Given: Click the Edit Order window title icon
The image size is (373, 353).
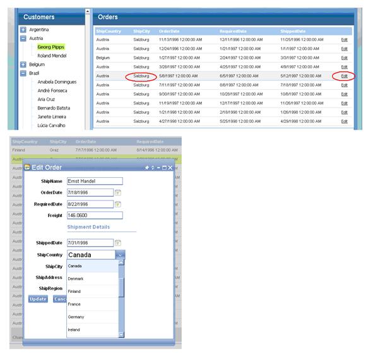Looking at the screenshot, I should point(27,167).
